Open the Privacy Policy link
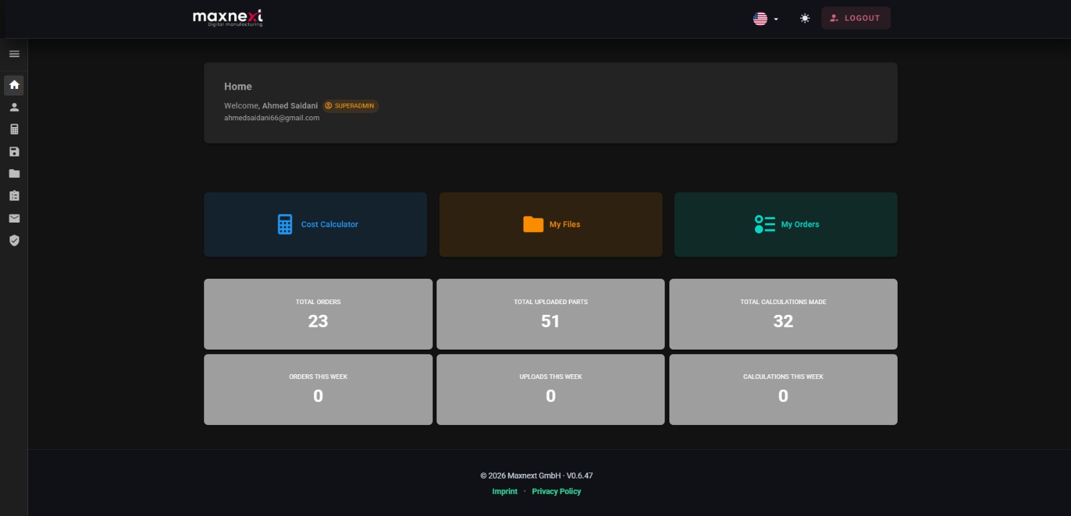The height and width of the screenshot is (516, 1071). (556, 491)
